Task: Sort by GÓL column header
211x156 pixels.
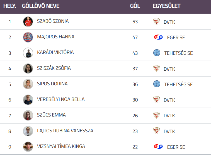Action: (135, 6)
